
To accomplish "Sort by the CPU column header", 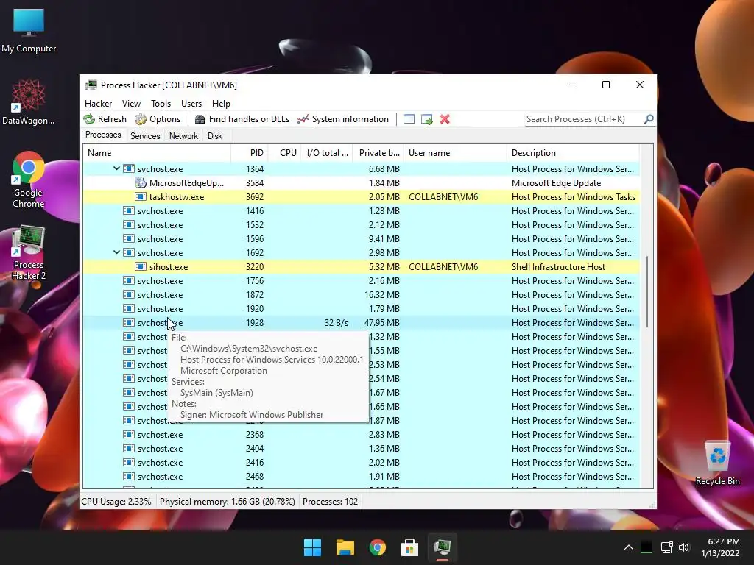I will point(285,153).
